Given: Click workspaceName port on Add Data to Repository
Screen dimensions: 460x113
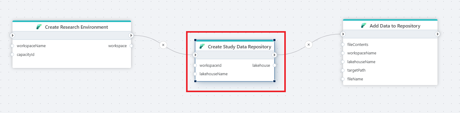Looking at the screenshot, I should pyautogui.click(x=343, y=53).
